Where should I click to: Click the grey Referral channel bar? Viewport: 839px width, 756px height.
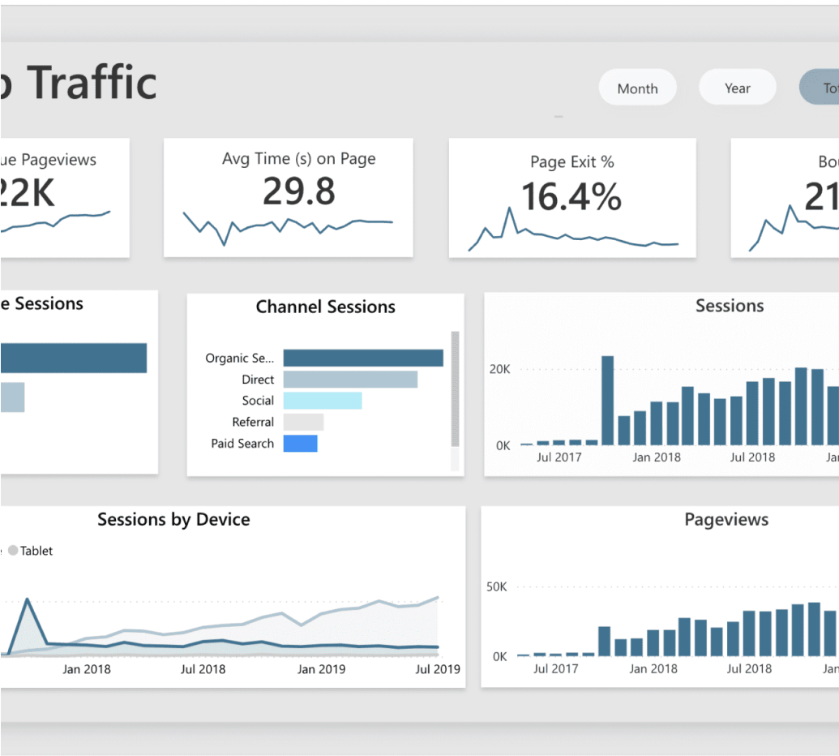[x=303, y=422]
